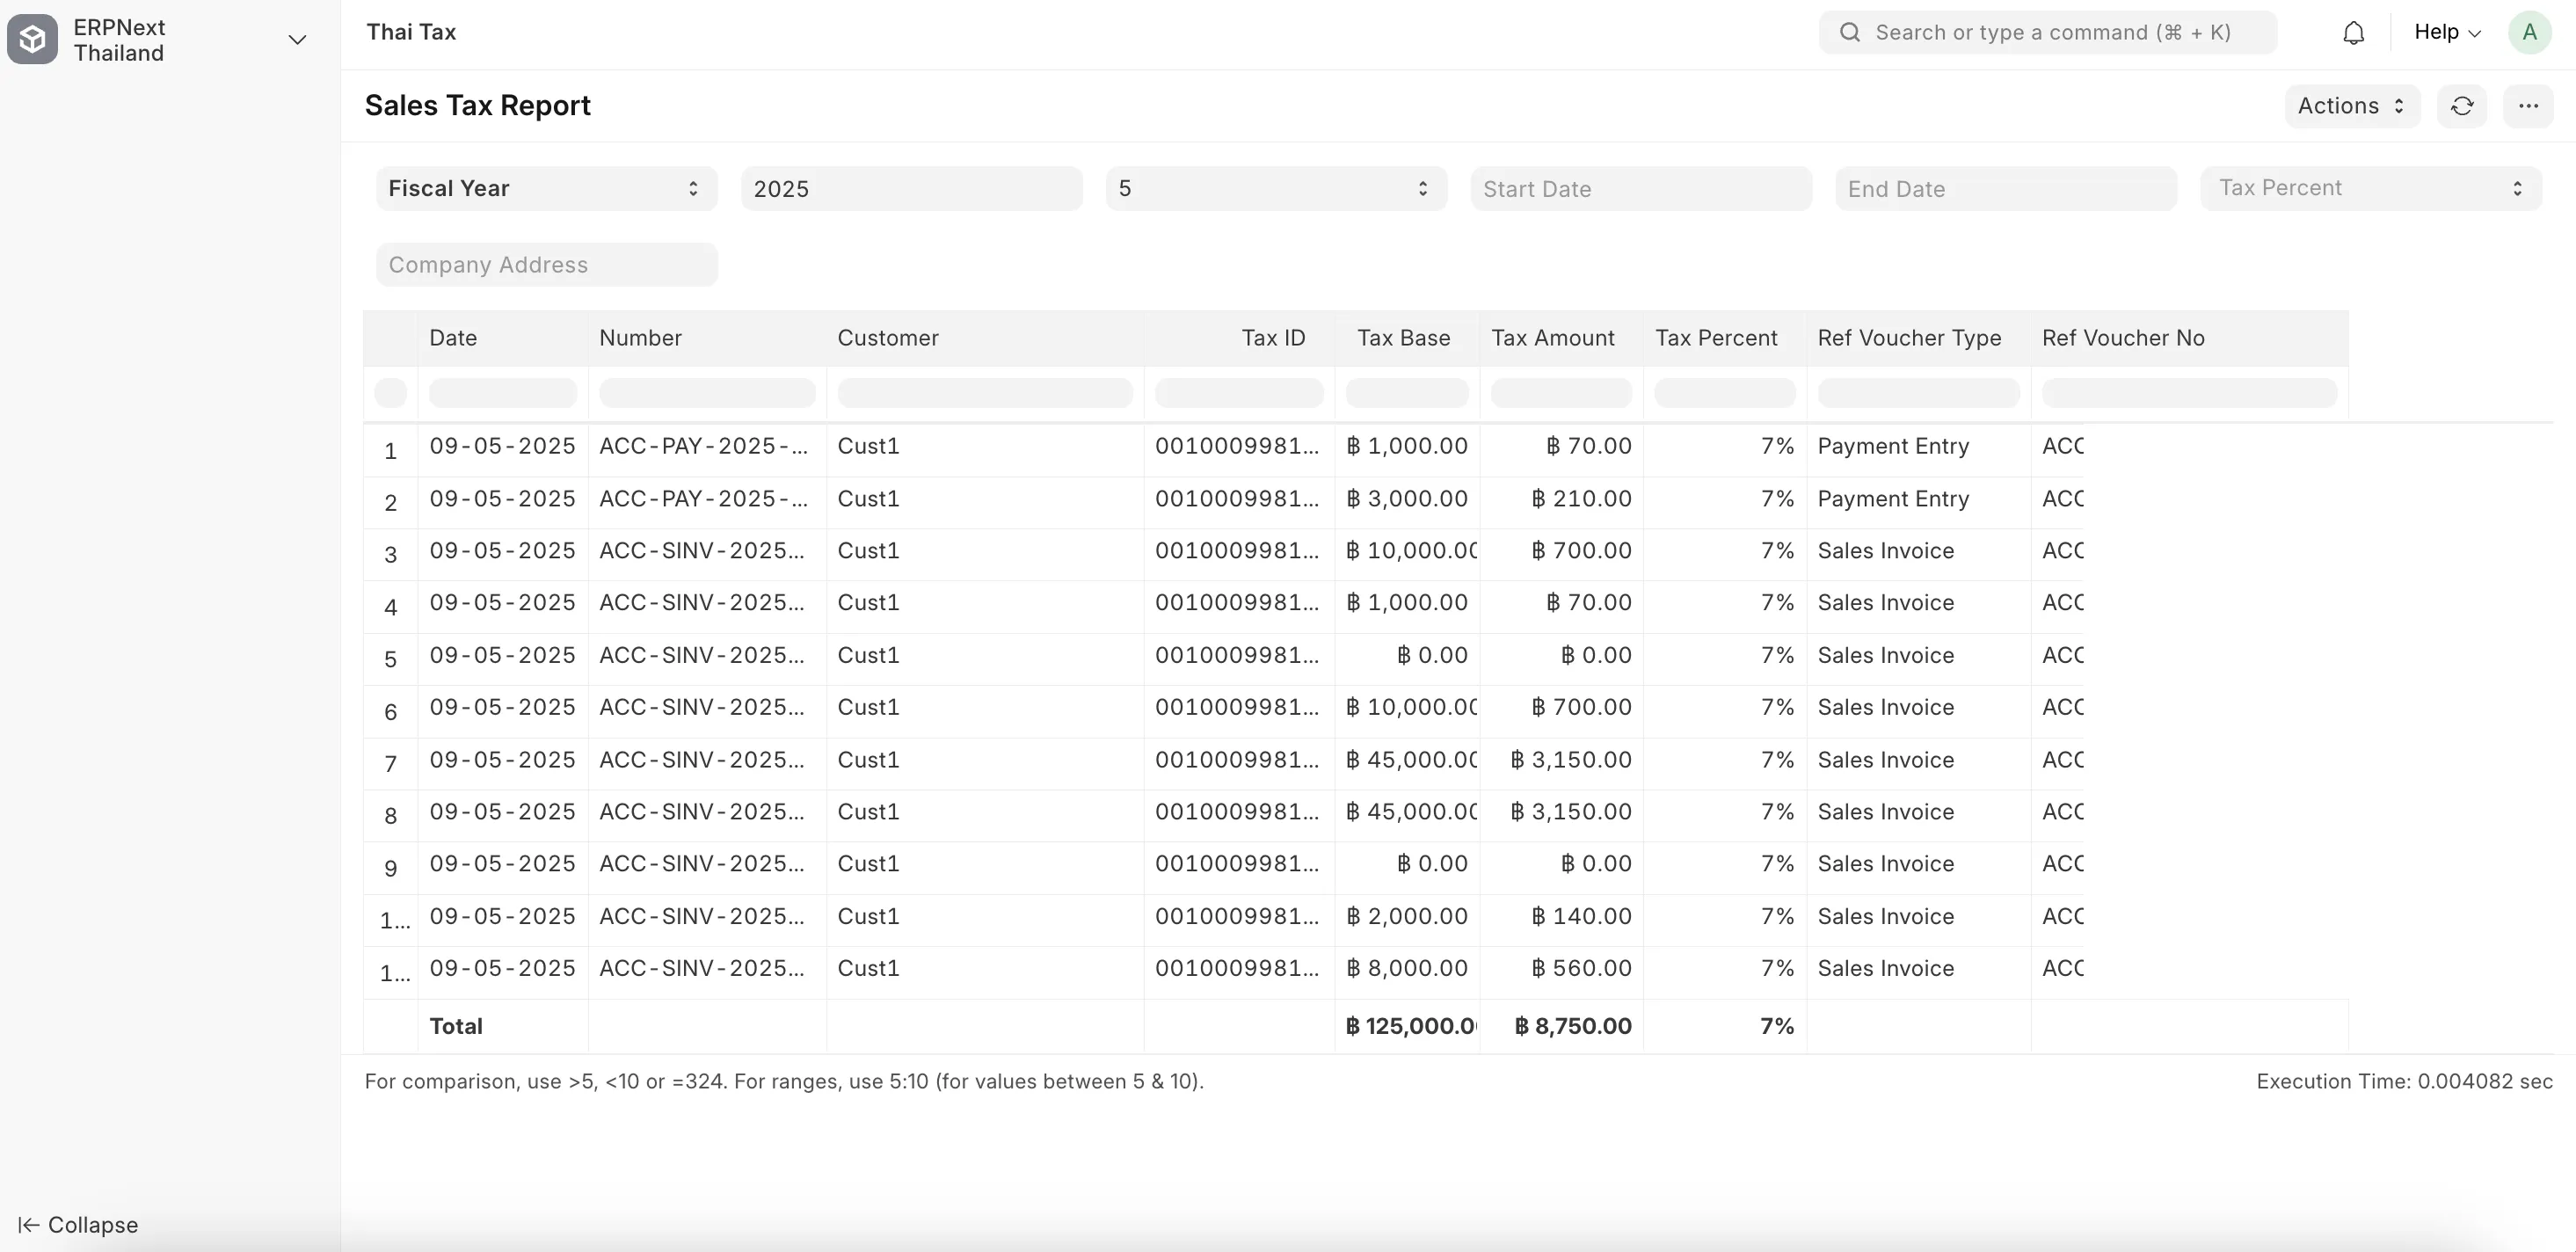Screen dimensions: 2576x1252
Task: Click the End Date field
Action: pos(2005,189)
